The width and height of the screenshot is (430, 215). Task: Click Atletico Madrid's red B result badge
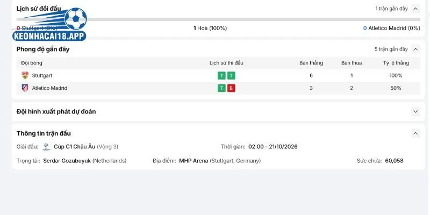coord(231,88)
